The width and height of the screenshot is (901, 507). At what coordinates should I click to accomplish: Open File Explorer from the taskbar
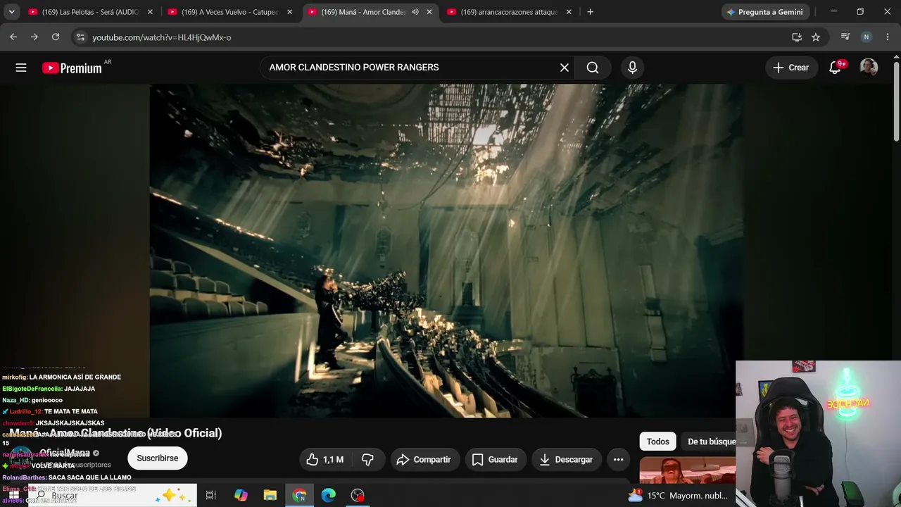click(270, 496)
